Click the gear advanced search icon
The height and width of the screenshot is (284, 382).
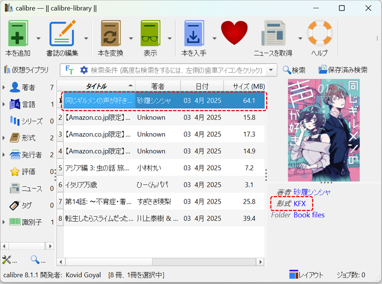(84, 70)
